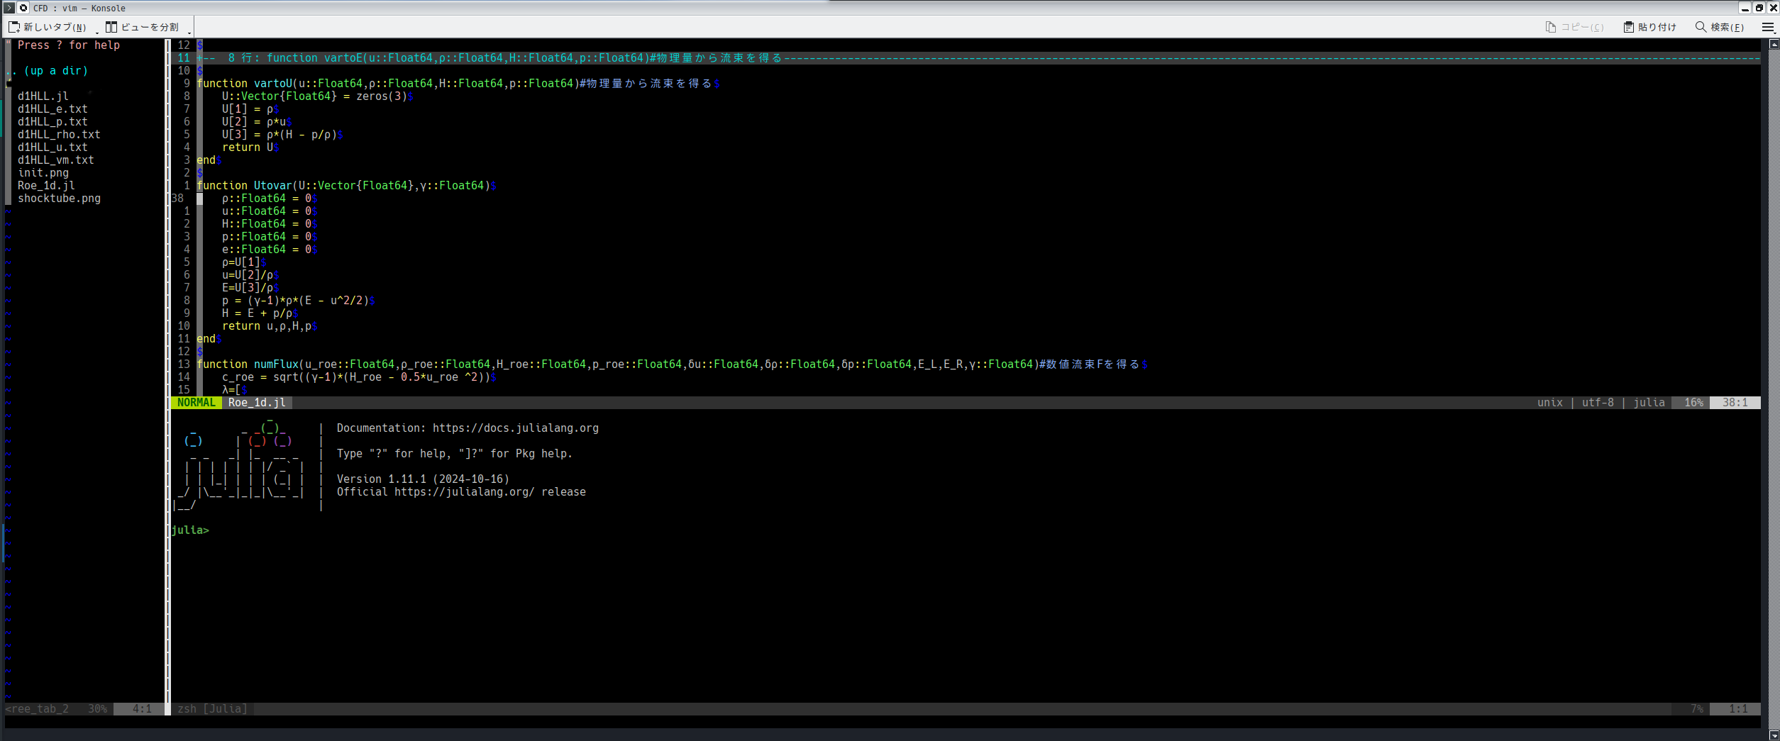This screenshot has height=741, width=1780.
Task: Click the scrollbar down arrow
Action: click(1774, 735)
